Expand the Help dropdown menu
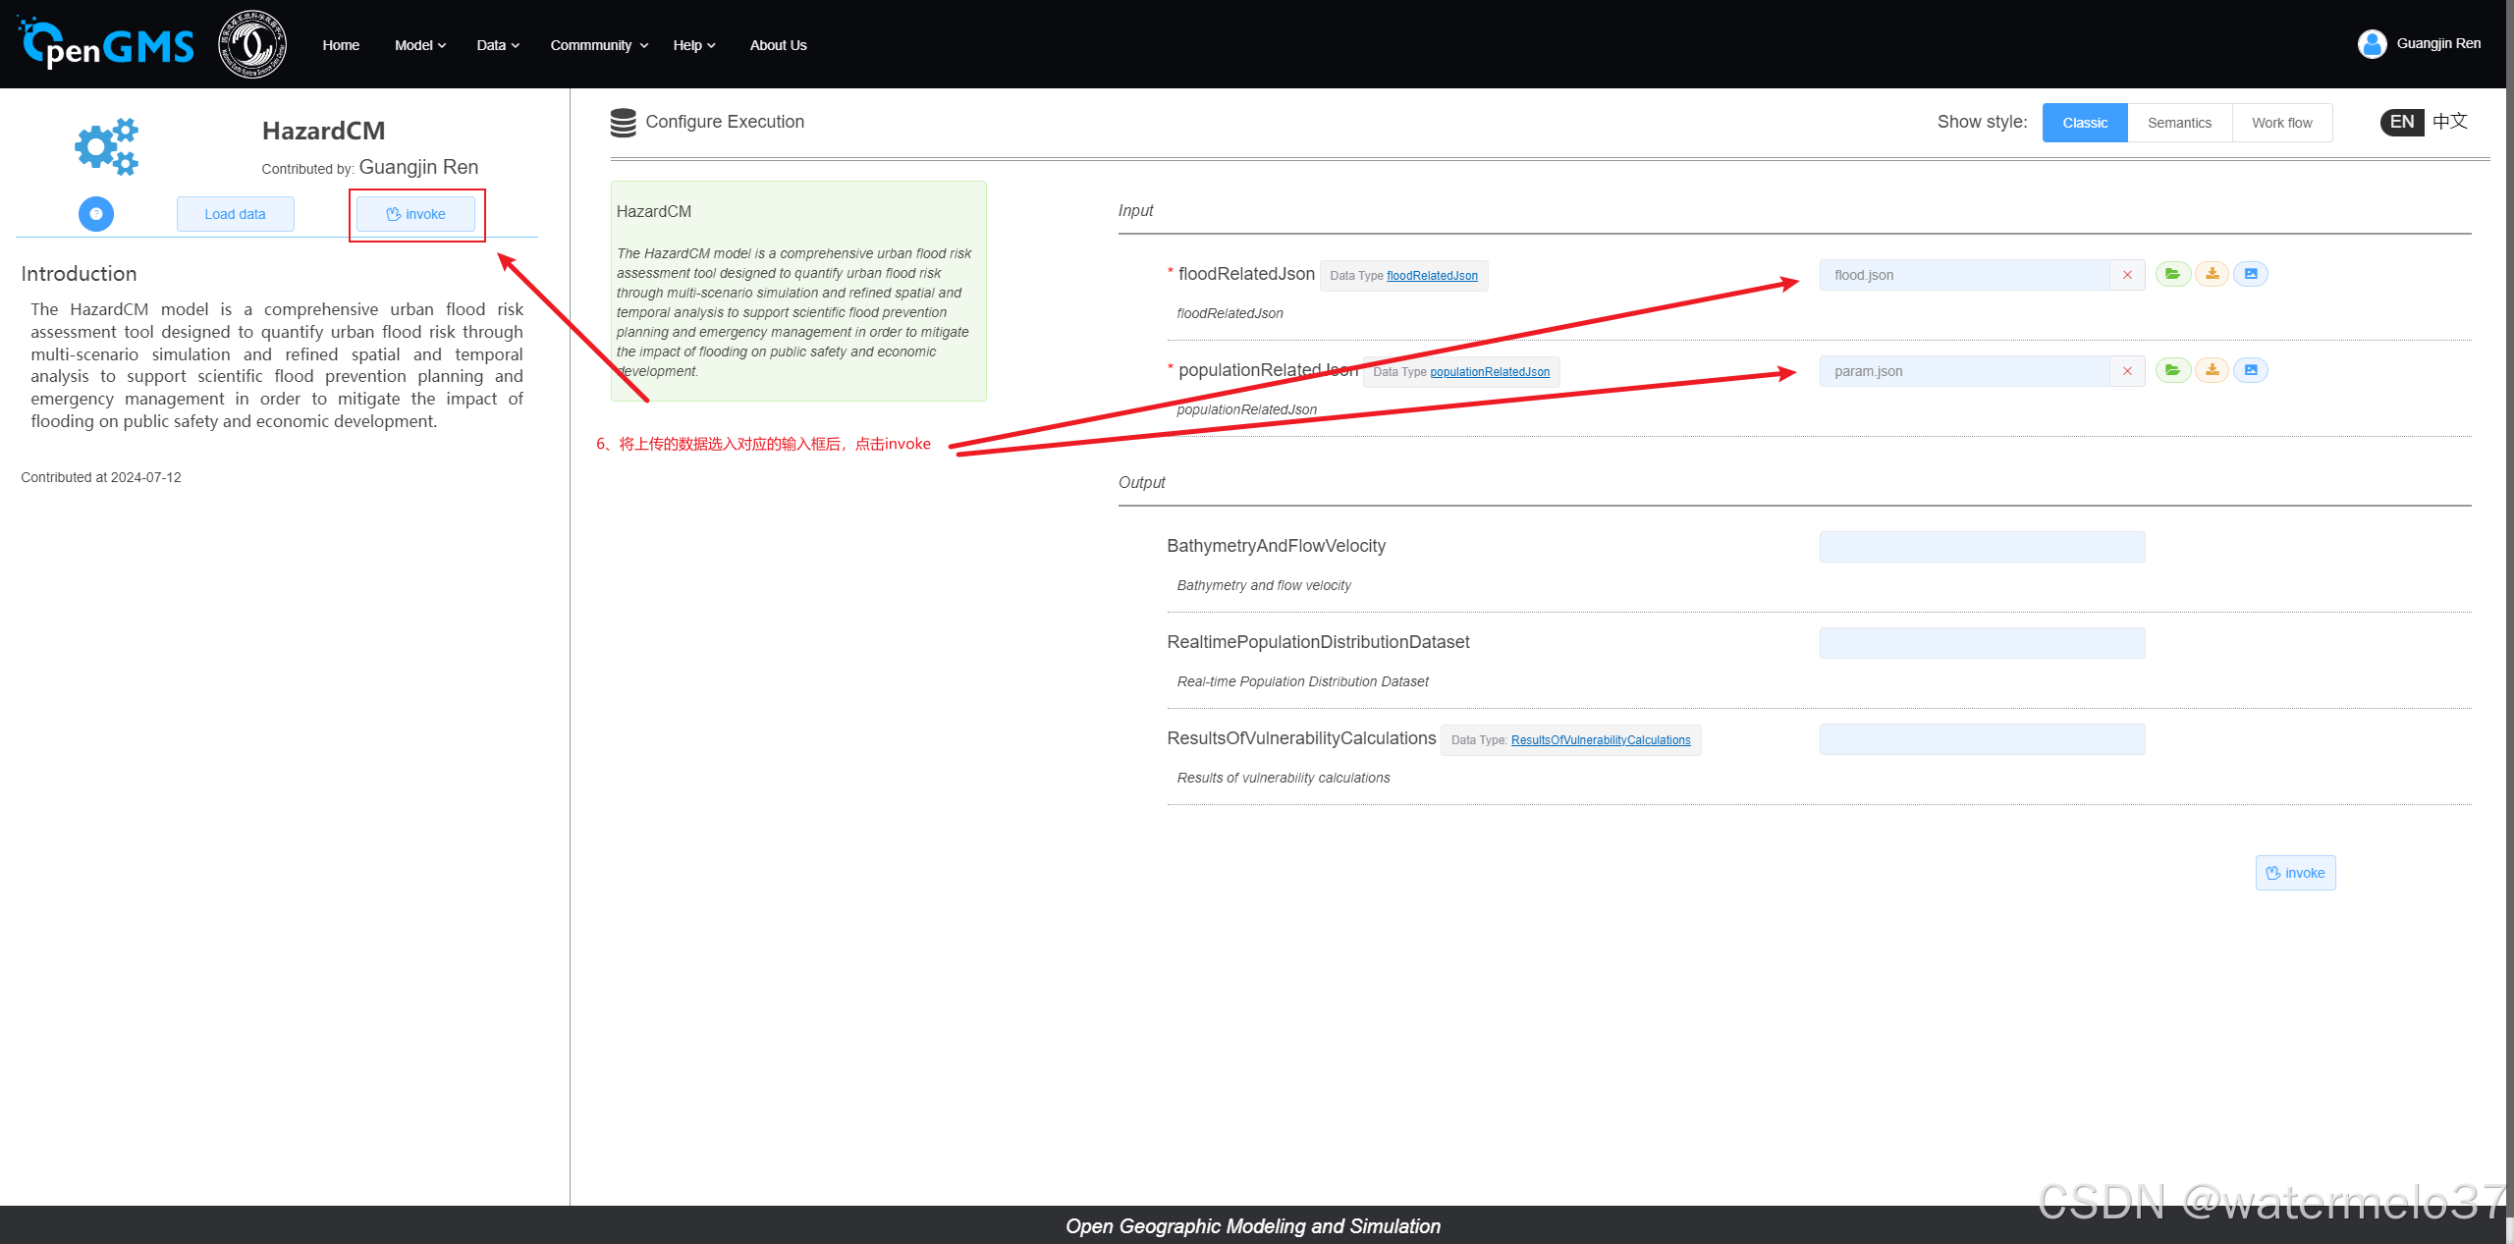Viewport: 2514px width, 1244px height. [694, 45]
